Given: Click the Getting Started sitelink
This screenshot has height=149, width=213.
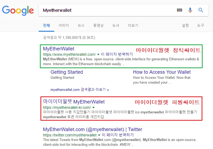Looking at the screenshot, I should point(67,72).
